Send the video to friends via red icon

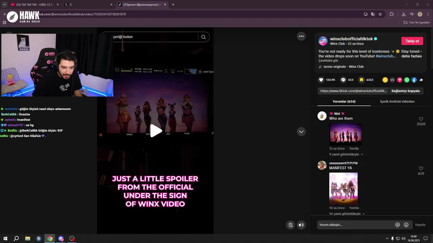click(400, 80)
